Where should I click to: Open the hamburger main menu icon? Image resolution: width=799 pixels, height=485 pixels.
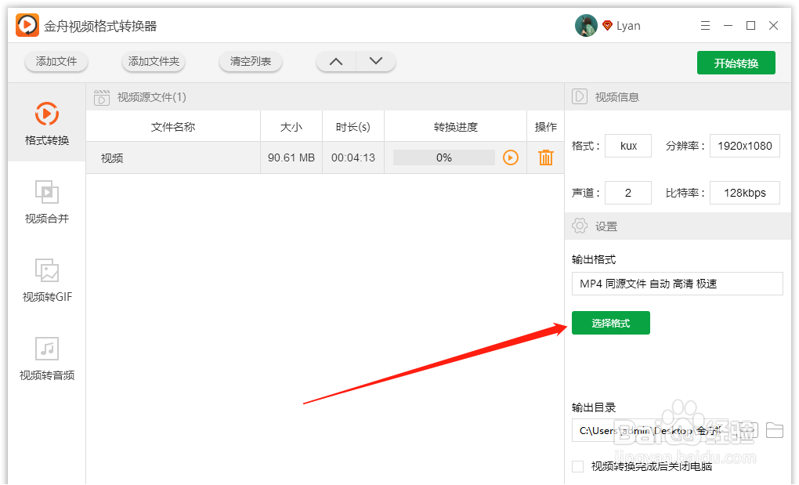(705, 26)
